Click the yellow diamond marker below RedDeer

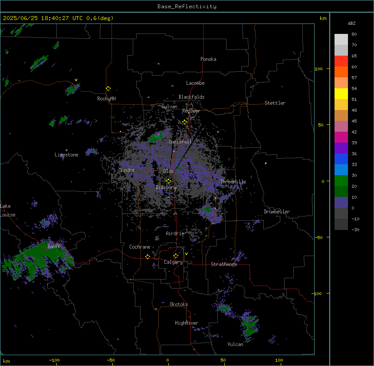[185, 122]
